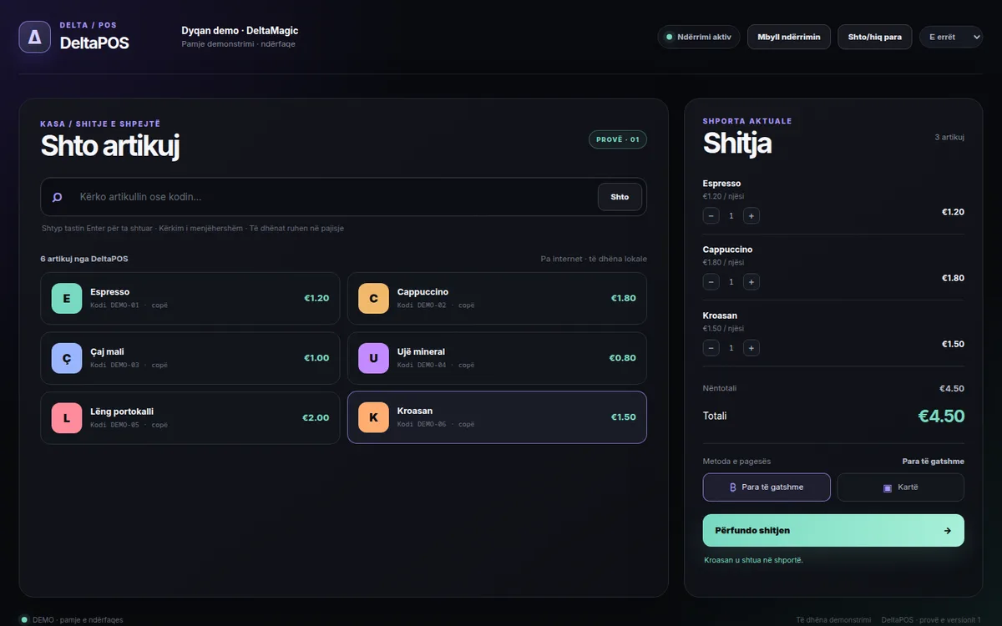Click 6 artikuj nga DeltaPOS text
The height and width of the screenshot is (626, 1002).
(84, 259)
